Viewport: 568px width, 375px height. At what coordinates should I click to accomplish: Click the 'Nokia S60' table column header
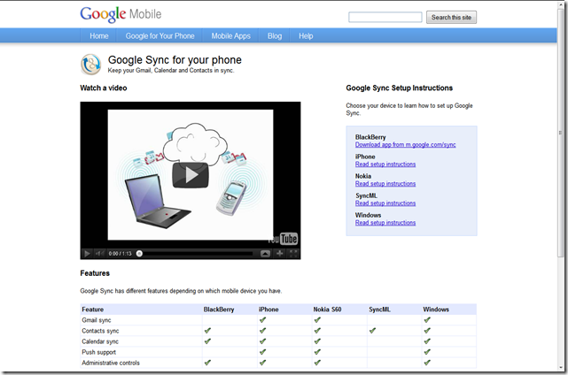327,310
